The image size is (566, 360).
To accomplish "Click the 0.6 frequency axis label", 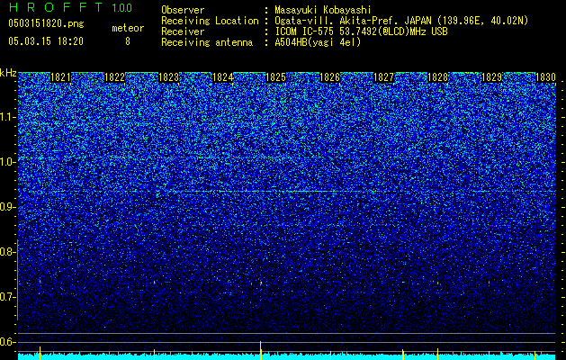I will 7,342.
